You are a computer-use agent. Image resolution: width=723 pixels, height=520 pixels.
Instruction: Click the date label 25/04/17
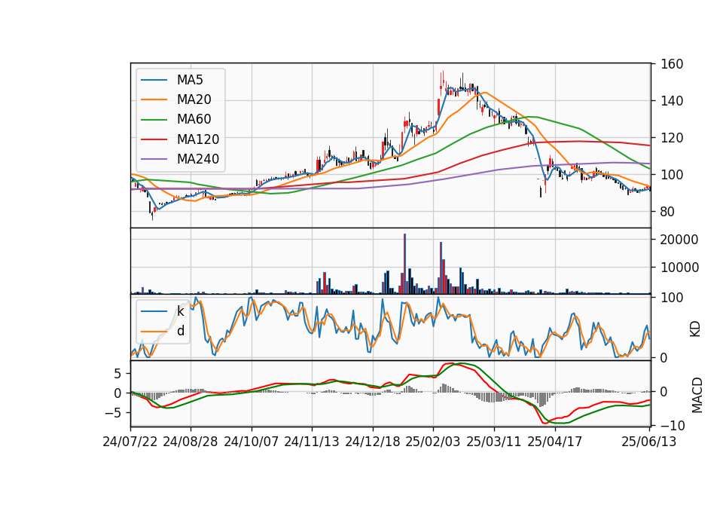coord(555,442)
